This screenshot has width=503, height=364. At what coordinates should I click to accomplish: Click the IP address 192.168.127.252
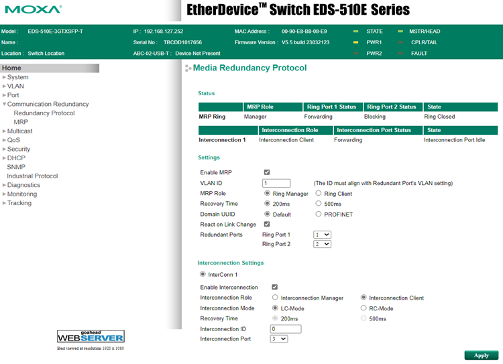tap(163, 32)
